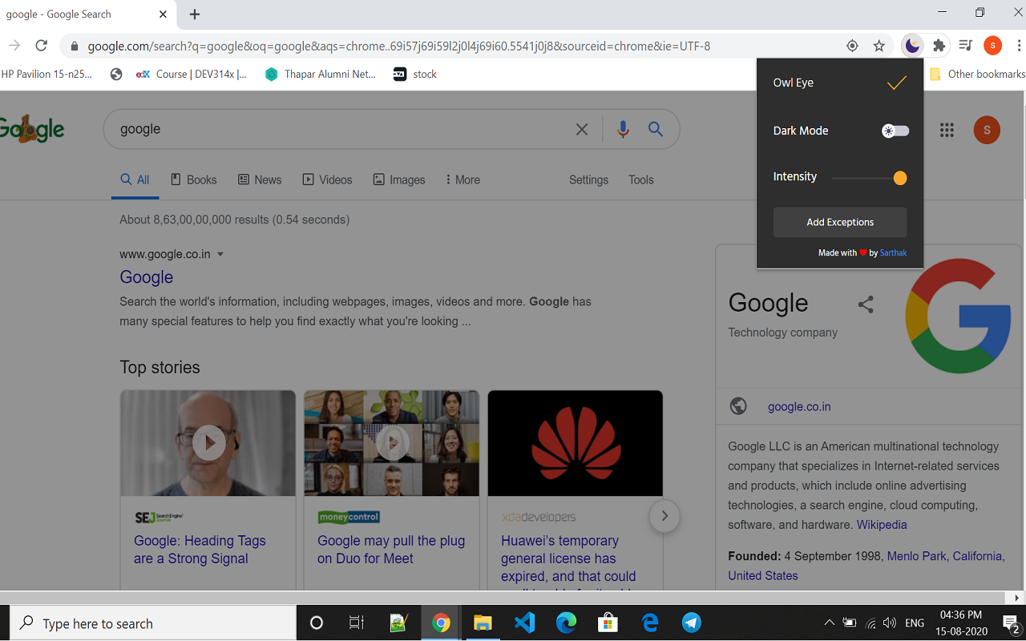Click the checkmark next to Owl Eye
This screenshot has height=641, width=1026.
point(897,82)
